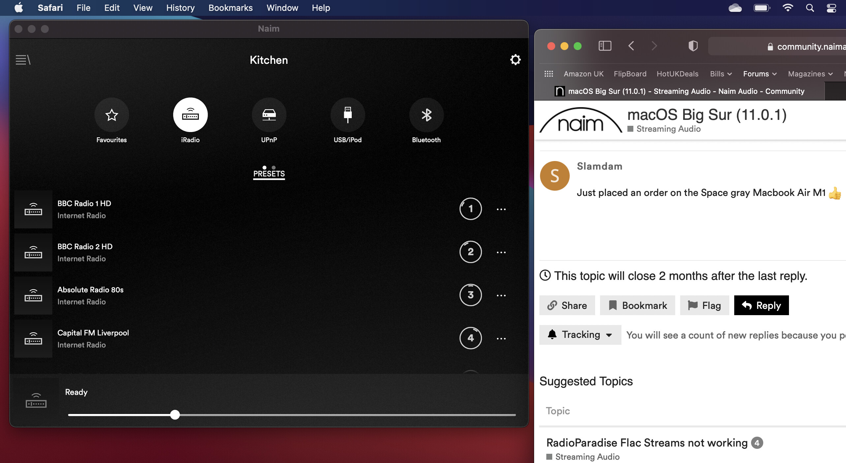Play preset number 1 circle
This screenshot has width=846, height=463.
pyautogui.click(x=470, y=209)
